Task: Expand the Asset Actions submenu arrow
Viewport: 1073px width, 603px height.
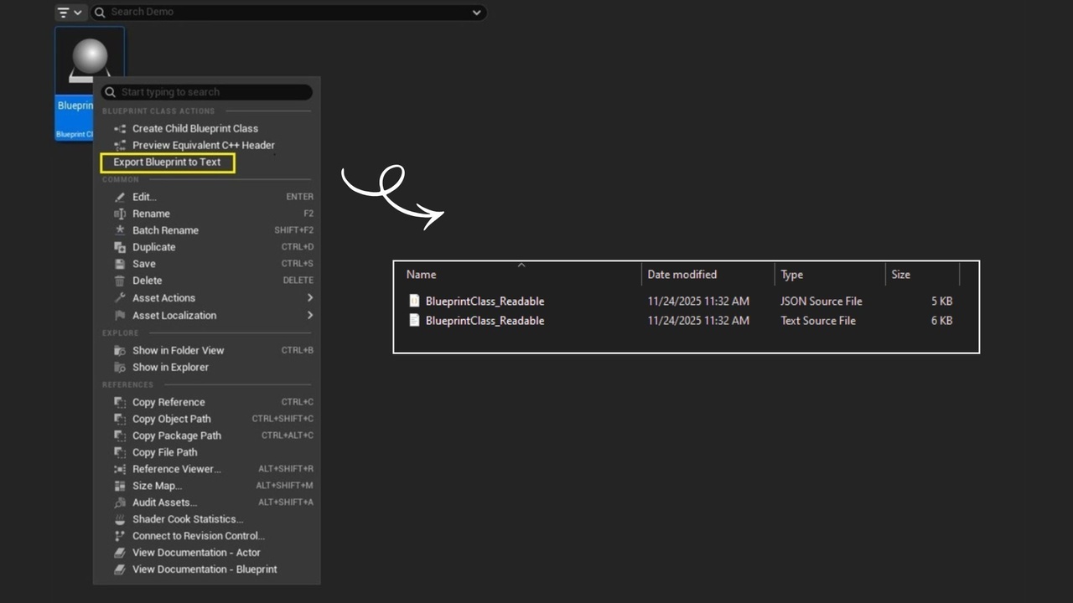Action: [x=309, y=298]
